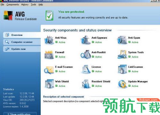Click Firewall green Active status check

tap(56, 57)
